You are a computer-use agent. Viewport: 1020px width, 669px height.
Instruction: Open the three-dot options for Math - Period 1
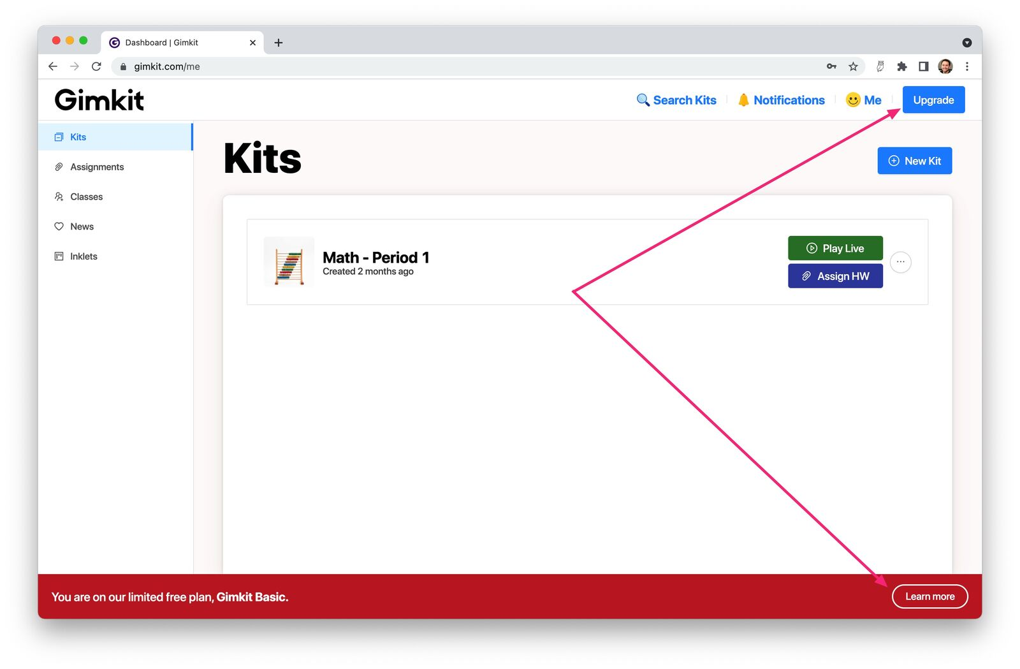(x=900, y=262)
